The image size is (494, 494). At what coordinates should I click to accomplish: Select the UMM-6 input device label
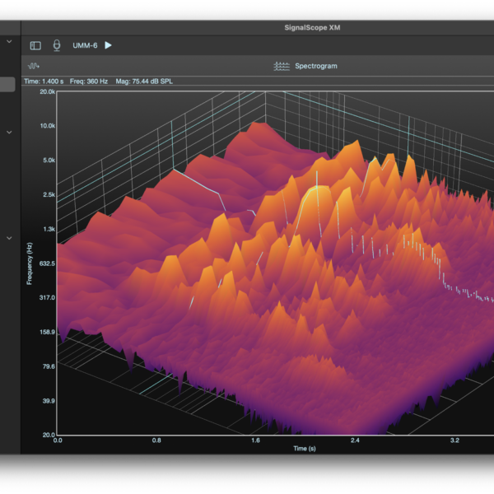point(85,45)
